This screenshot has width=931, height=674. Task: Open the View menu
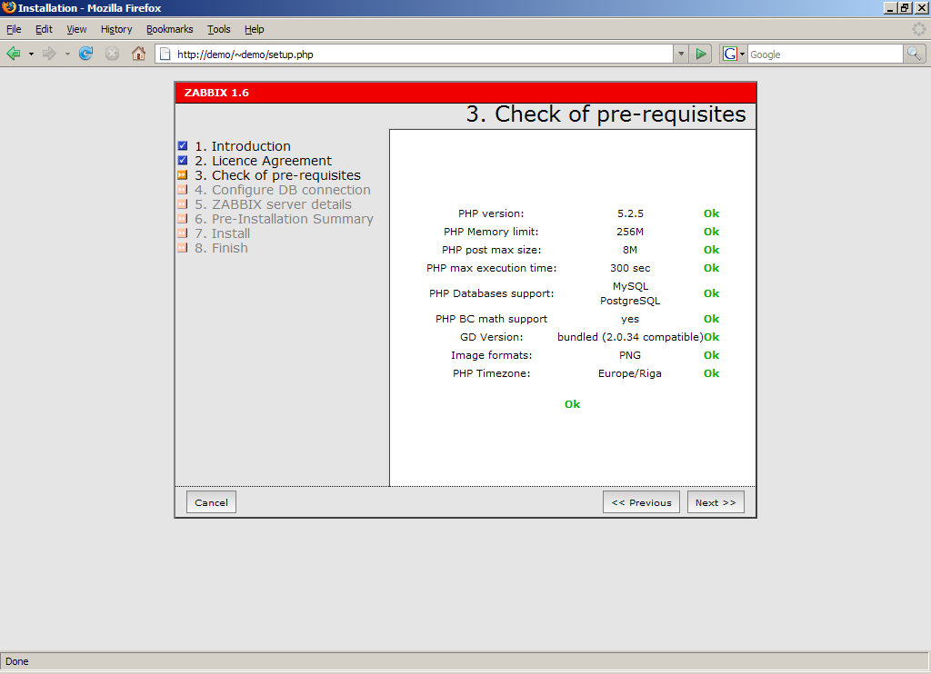76,29
